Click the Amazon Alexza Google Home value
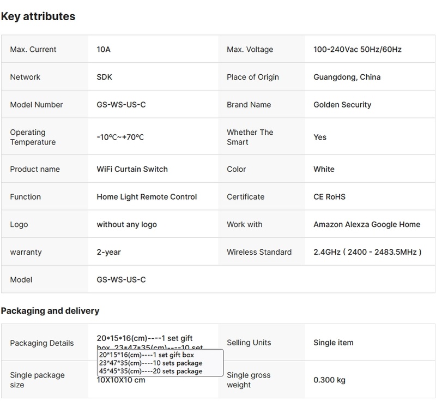Screen dimensions: 436x401 coord(367,224)
